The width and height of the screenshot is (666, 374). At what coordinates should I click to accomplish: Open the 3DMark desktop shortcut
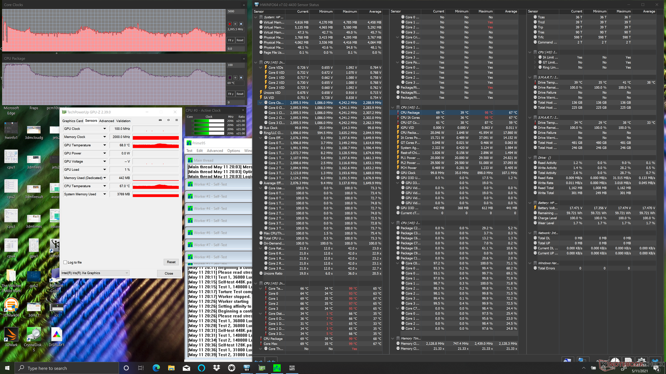pos(11,334)
